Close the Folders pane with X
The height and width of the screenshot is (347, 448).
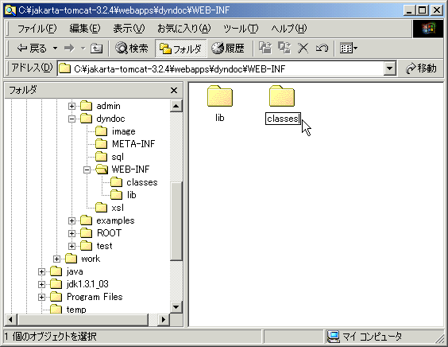174,91
